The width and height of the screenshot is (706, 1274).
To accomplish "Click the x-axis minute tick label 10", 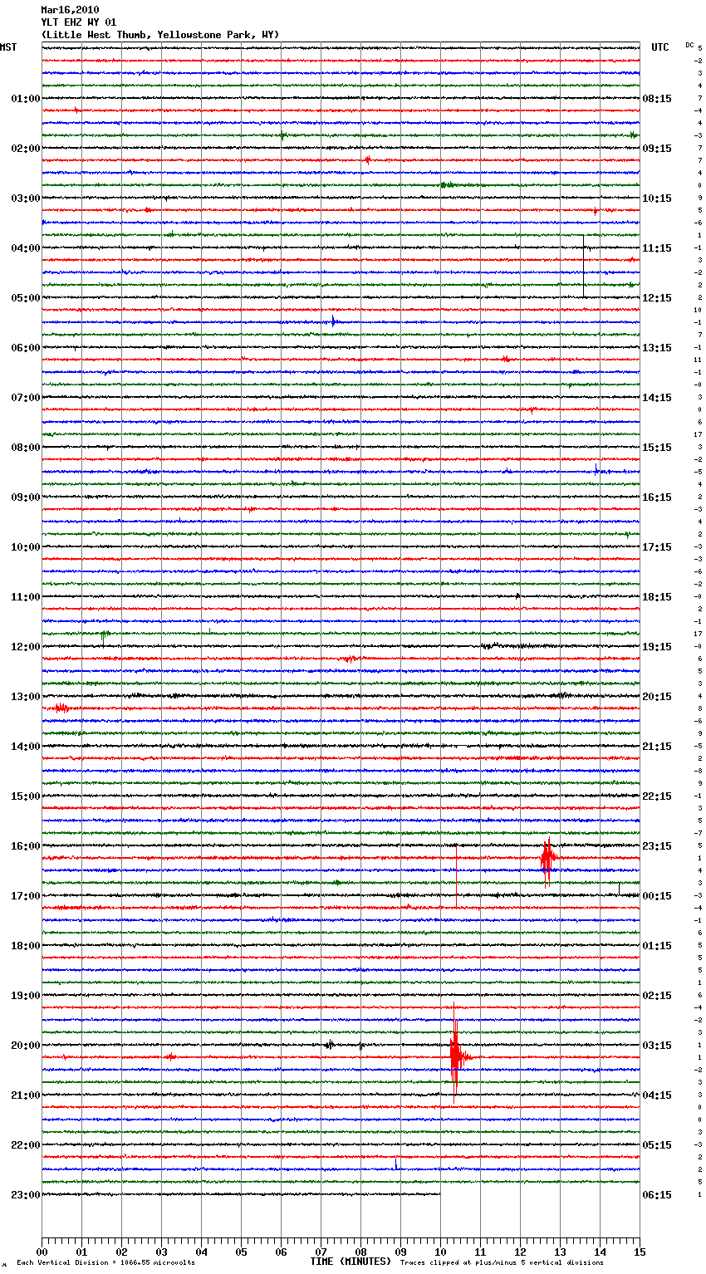I will (x=440, y=1252).
